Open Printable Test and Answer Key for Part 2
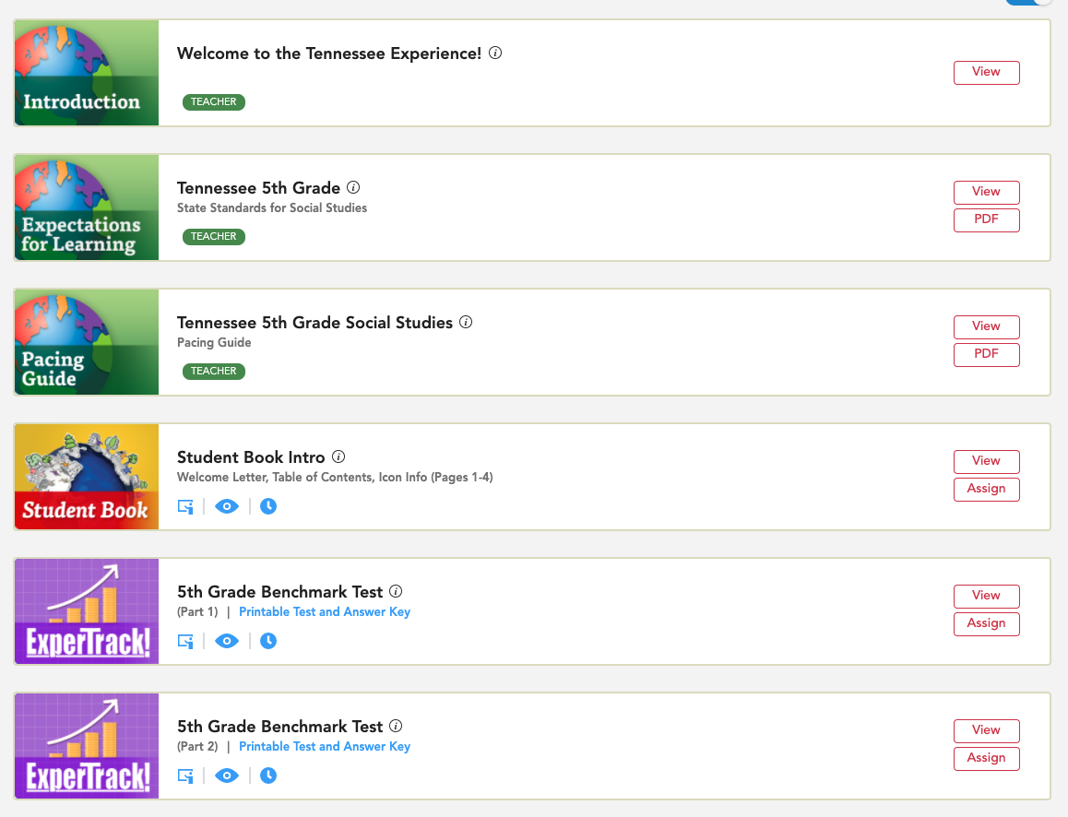 [325, 746]
